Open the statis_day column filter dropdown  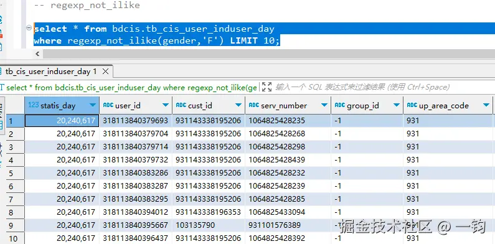tap(93, 105)
